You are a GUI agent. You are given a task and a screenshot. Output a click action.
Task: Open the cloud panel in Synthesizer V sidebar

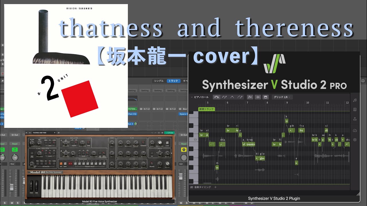(355, 130)
